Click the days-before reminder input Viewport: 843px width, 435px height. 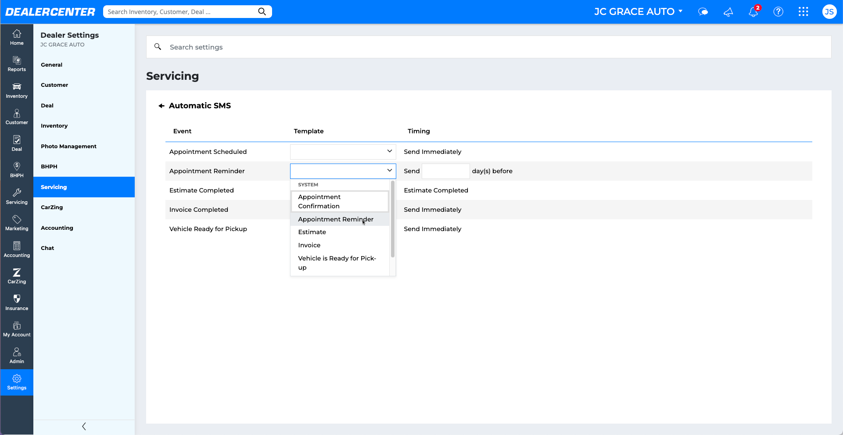click(x=446, y=171)
